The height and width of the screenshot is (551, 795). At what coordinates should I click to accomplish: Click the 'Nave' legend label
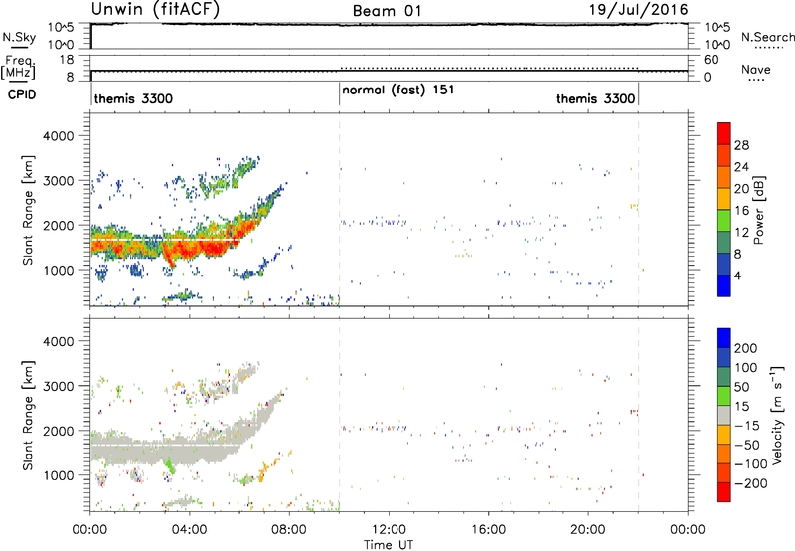(756, 70)
